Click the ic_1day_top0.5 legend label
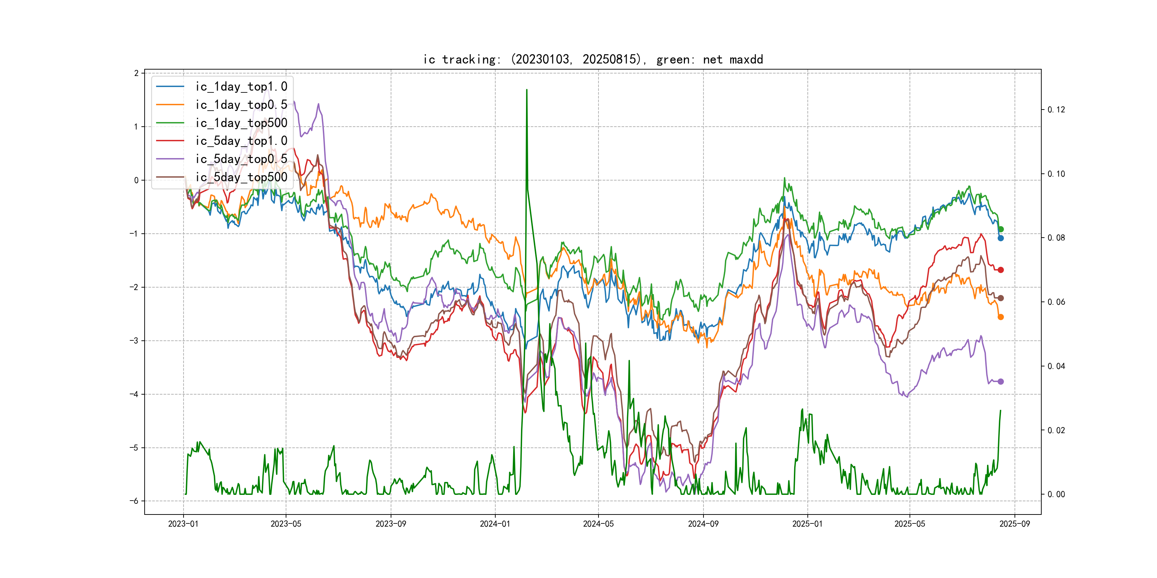Image resolution: width=1157 pixels, height=578 pixels. pos(241,105)
